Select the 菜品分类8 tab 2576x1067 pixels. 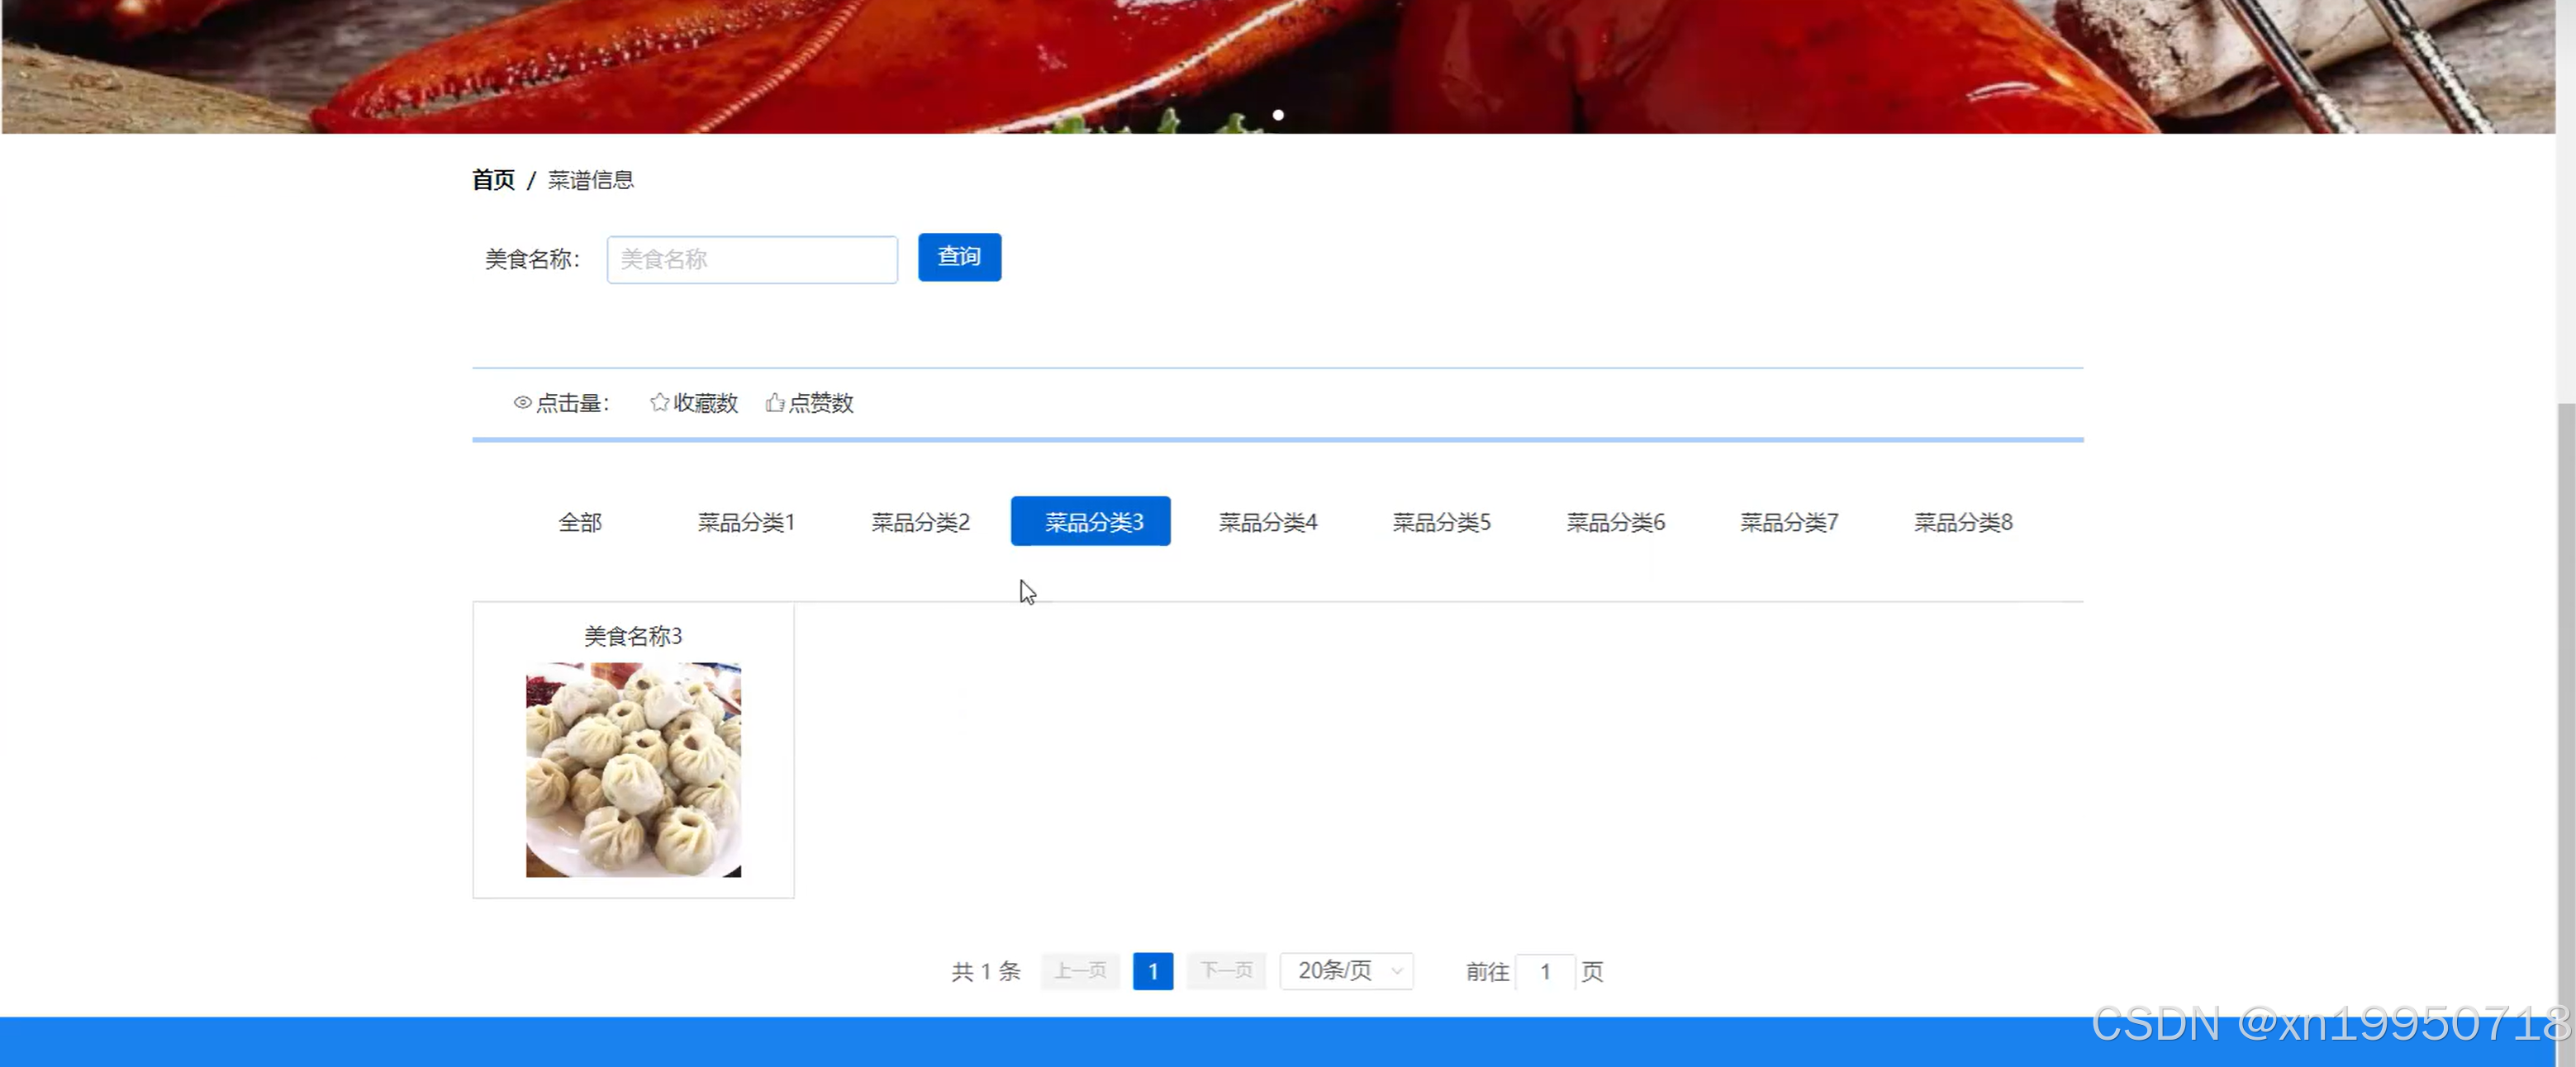pos(1963,522)
